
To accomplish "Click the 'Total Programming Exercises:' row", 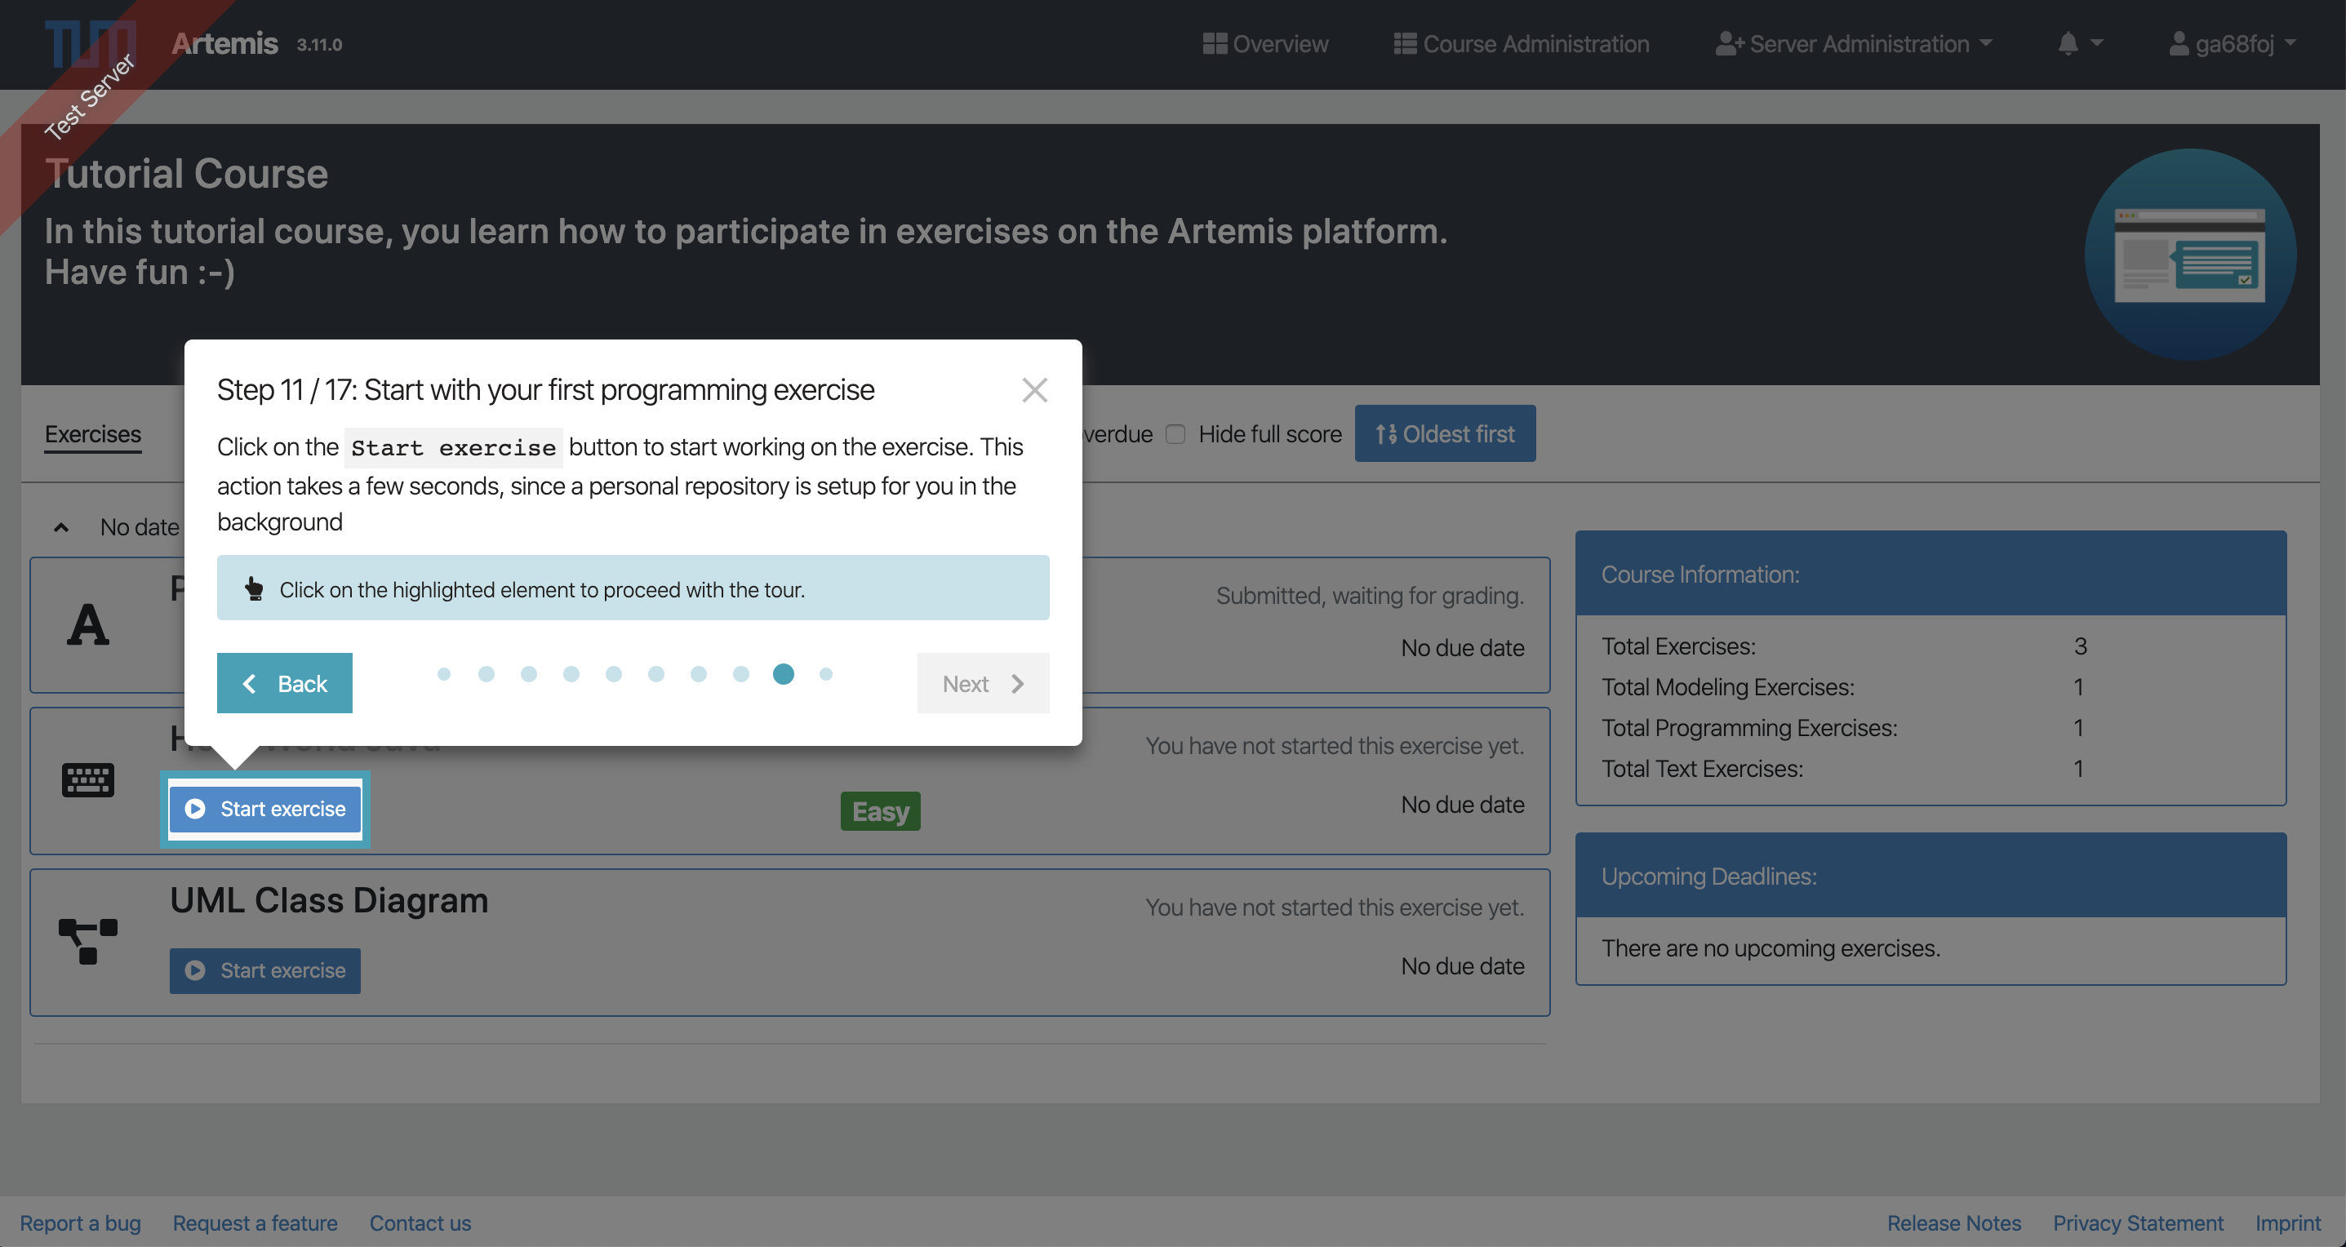I will pos(1843,727).
